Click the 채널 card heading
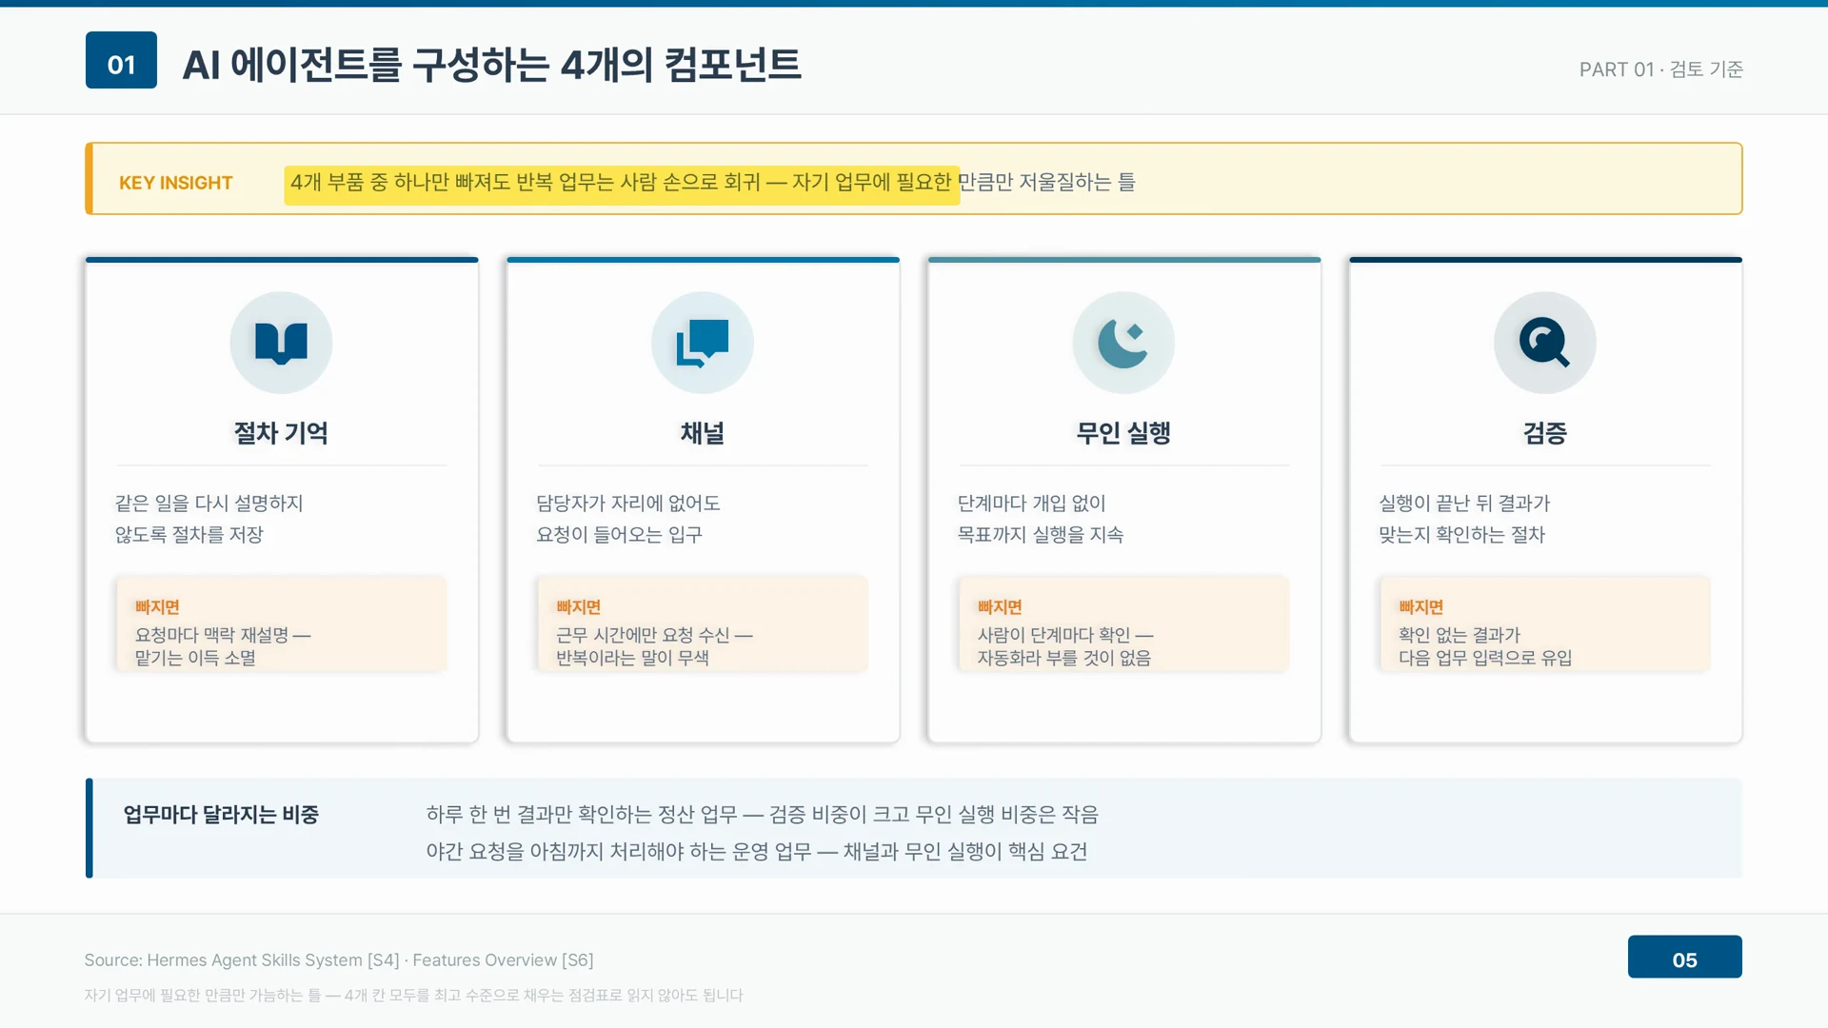This screenshot has width=1828, height=1028. click(703, 433)
